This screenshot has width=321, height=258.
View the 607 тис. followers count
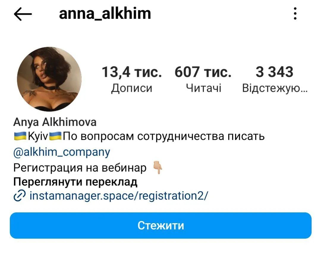203,72
